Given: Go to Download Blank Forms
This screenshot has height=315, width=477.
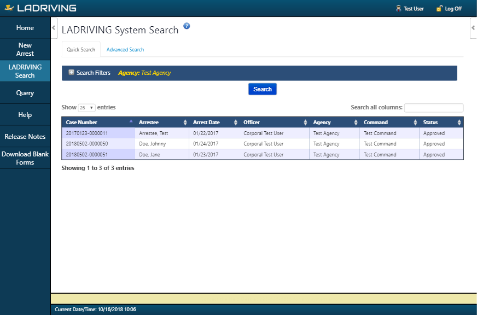Looking at the screenshot, I should click(25, 158).
